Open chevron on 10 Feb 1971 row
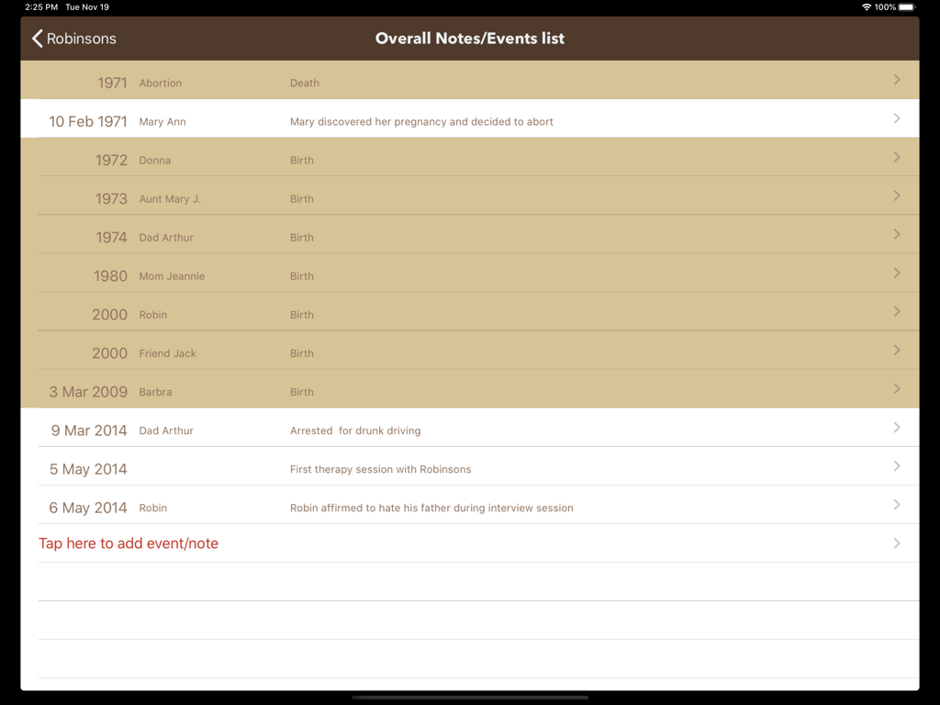Screen dimensions: 940x705 pos(897,118)
